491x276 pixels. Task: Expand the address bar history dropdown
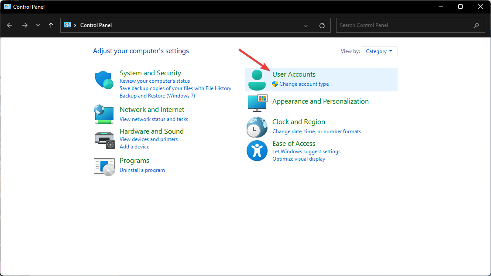click(x=306, y=25)
